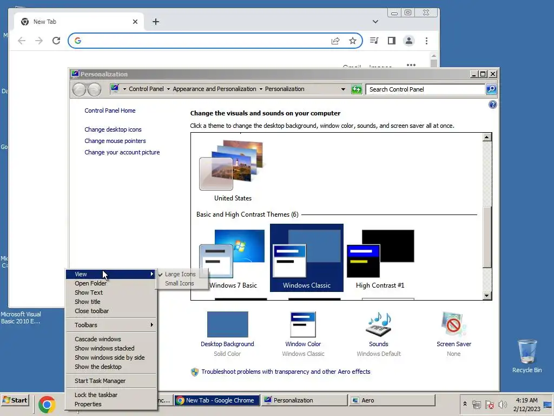
Task: Open a new Chrome tab with plus
Action: pyautogui.click(x=155, y=22)
